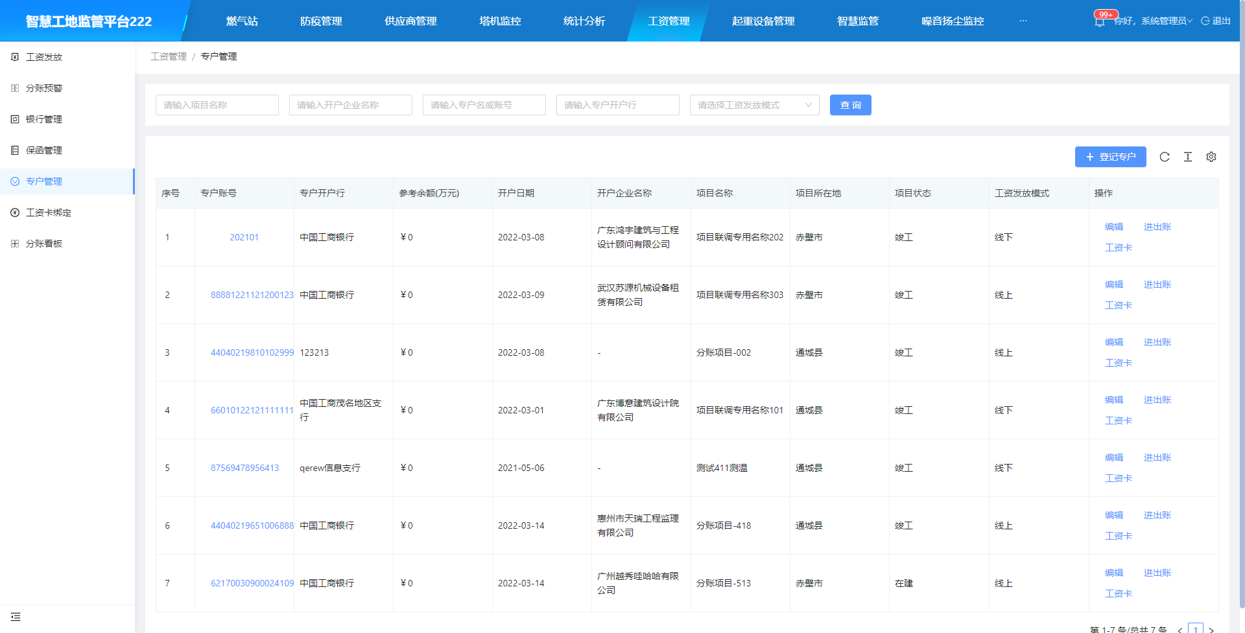Viewport: 1245px width, 633px height.
Task: Click the 专户管理 sidebar icon
Action: click(15, 181)
